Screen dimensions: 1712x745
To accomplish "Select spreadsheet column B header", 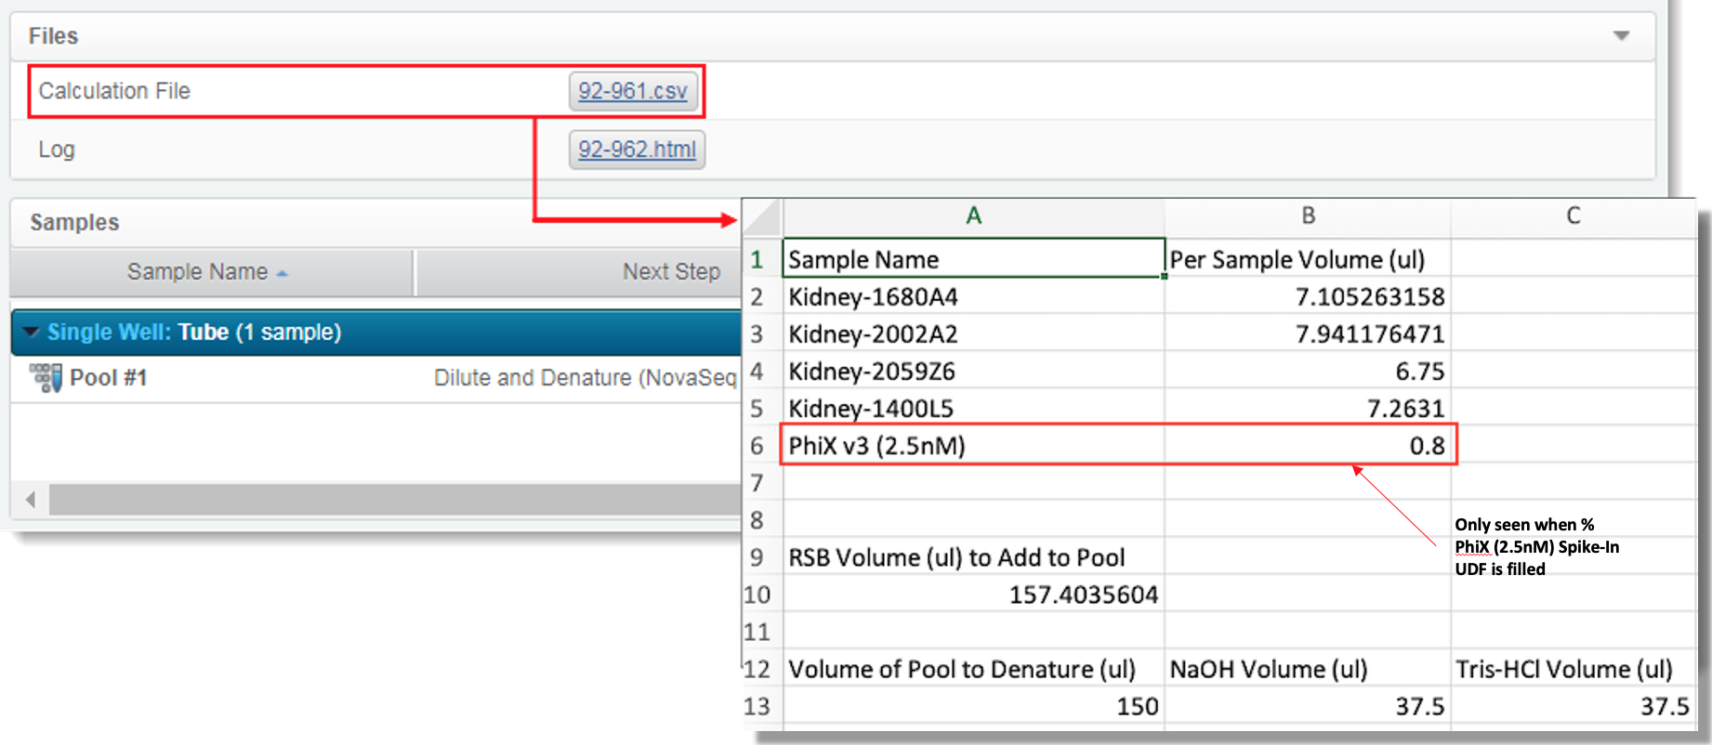I will coord(1307,216).
